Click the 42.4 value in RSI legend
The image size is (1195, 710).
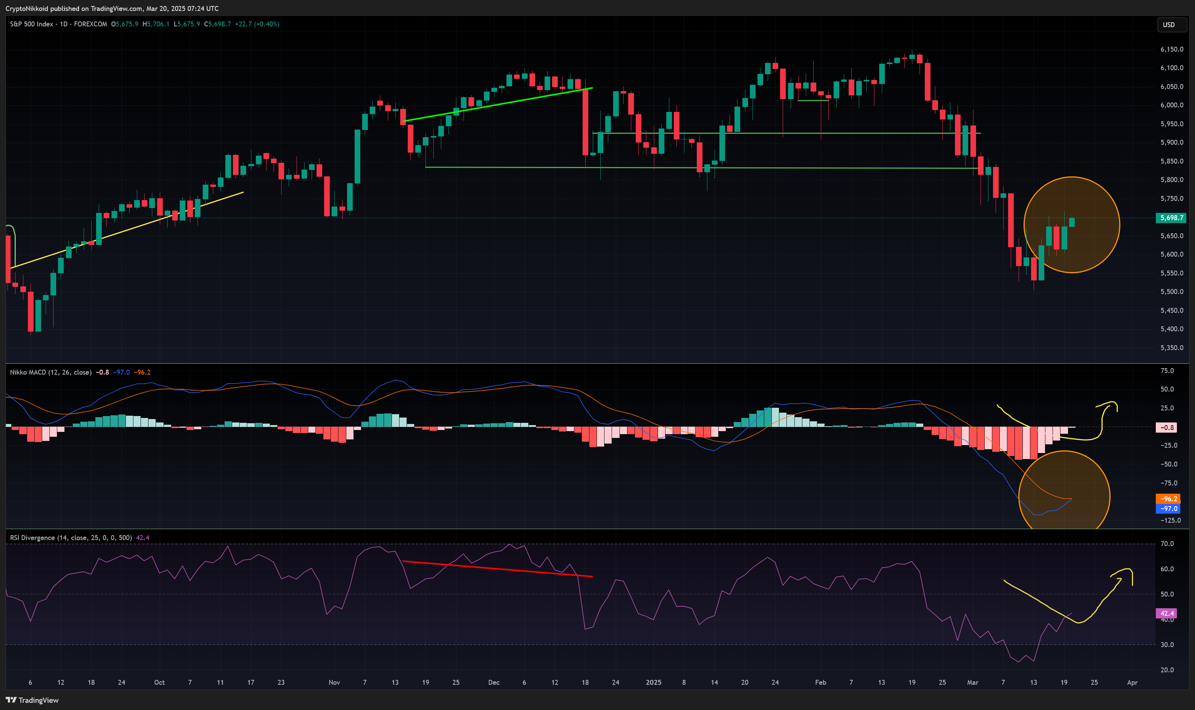[x=142, y=538]
